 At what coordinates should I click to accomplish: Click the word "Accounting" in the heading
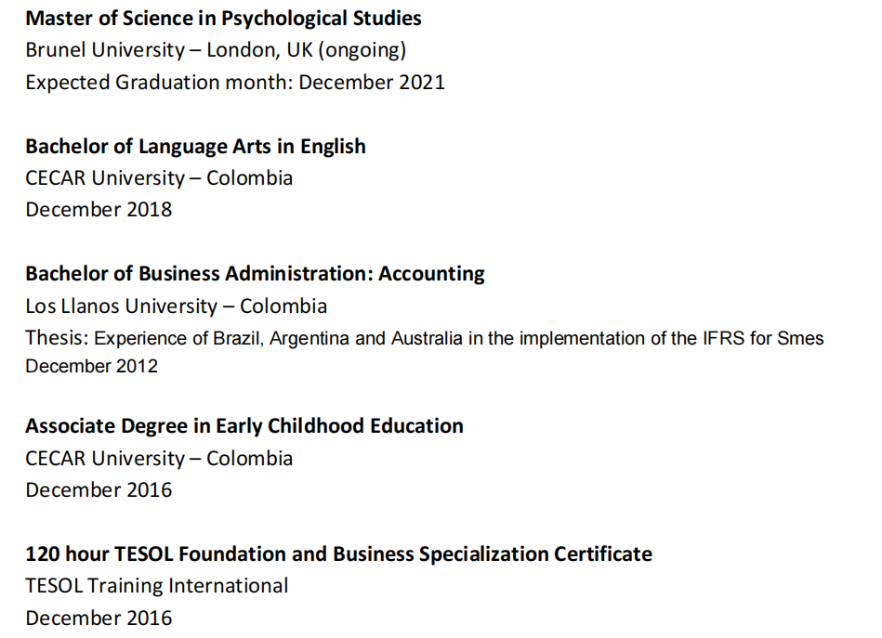pos(431,274)
